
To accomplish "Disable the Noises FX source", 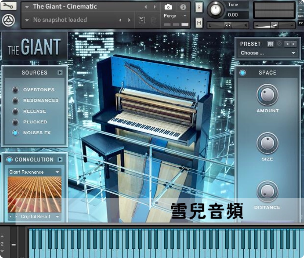I will [x=15, y=133].
